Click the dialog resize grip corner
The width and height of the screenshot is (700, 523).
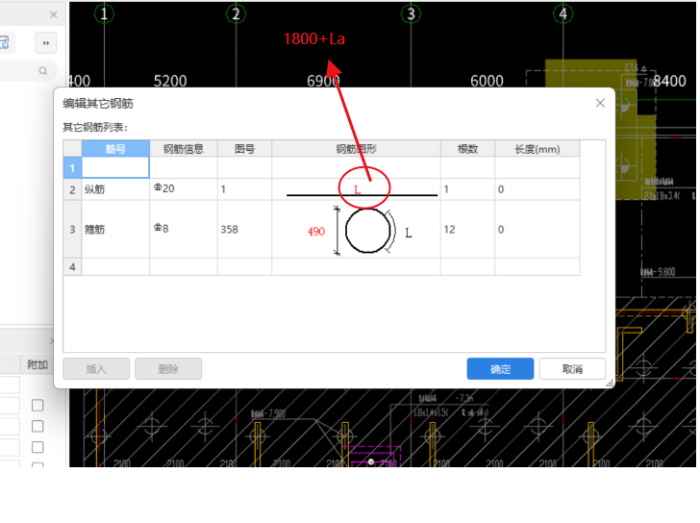point(610,384)
